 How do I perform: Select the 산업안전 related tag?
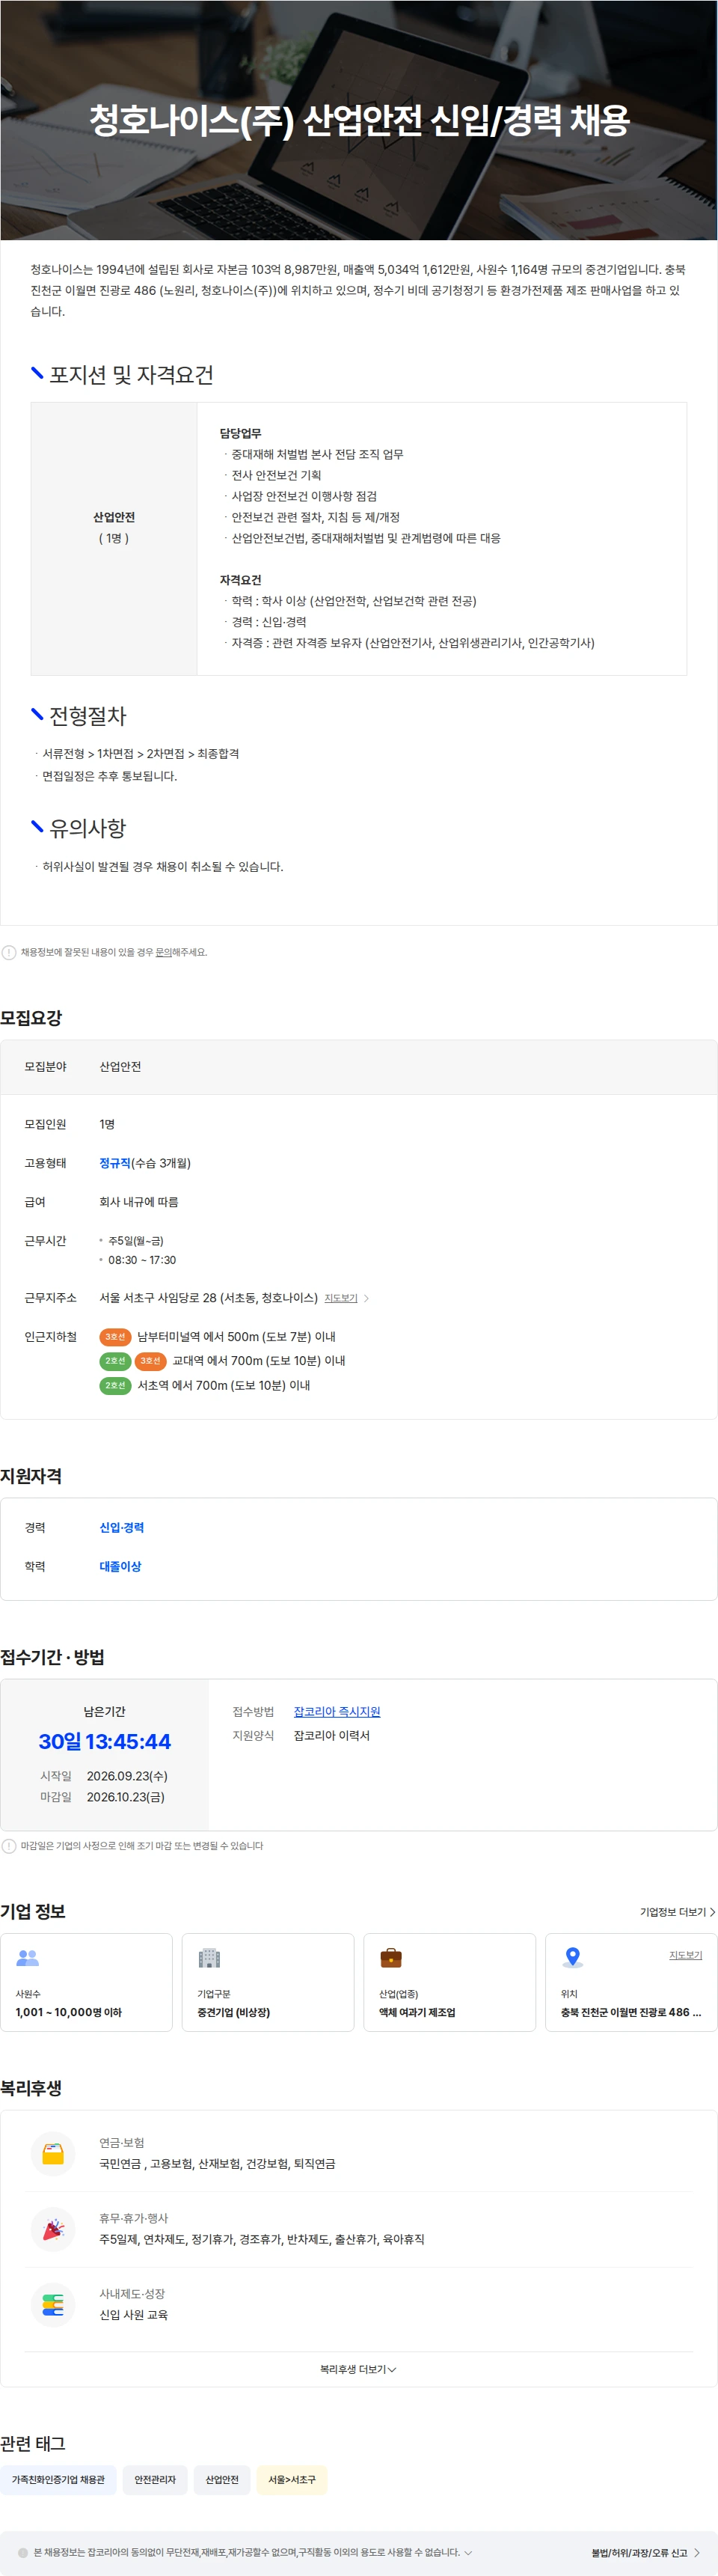coord(222,2480)
